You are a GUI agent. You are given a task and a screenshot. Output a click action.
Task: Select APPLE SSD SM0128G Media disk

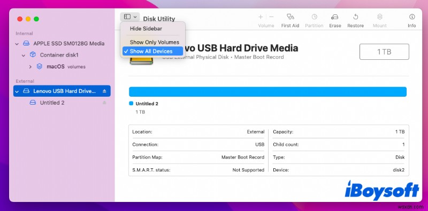pyautogui.click(x=62, y=44)
